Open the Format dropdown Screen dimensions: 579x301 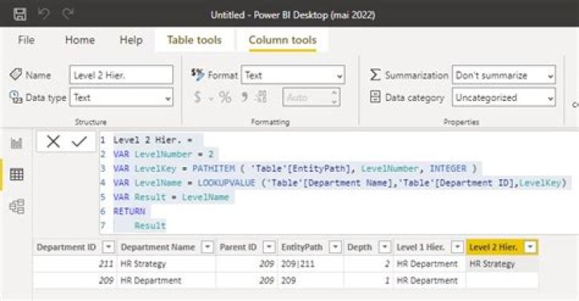[294, 75]
